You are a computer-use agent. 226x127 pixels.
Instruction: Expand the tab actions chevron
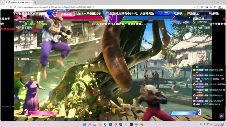click(2, 2)
